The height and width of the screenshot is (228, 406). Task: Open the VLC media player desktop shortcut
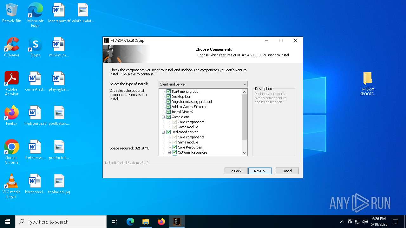[x=12, y=186]
